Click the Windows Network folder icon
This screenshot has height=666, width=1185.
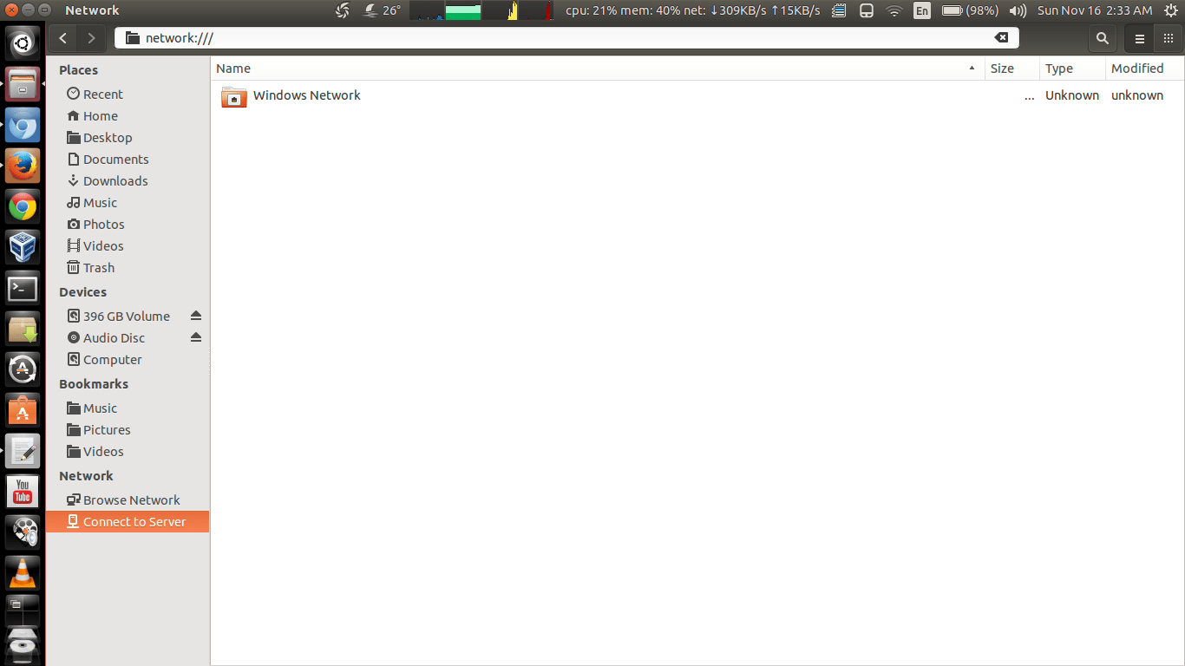point(234,96)
